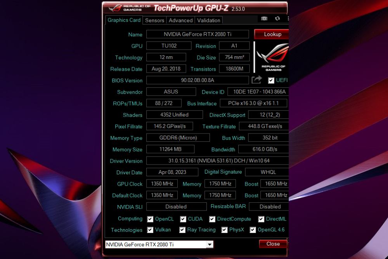Toggle the OpenCL checkbox

coord(150,219)
